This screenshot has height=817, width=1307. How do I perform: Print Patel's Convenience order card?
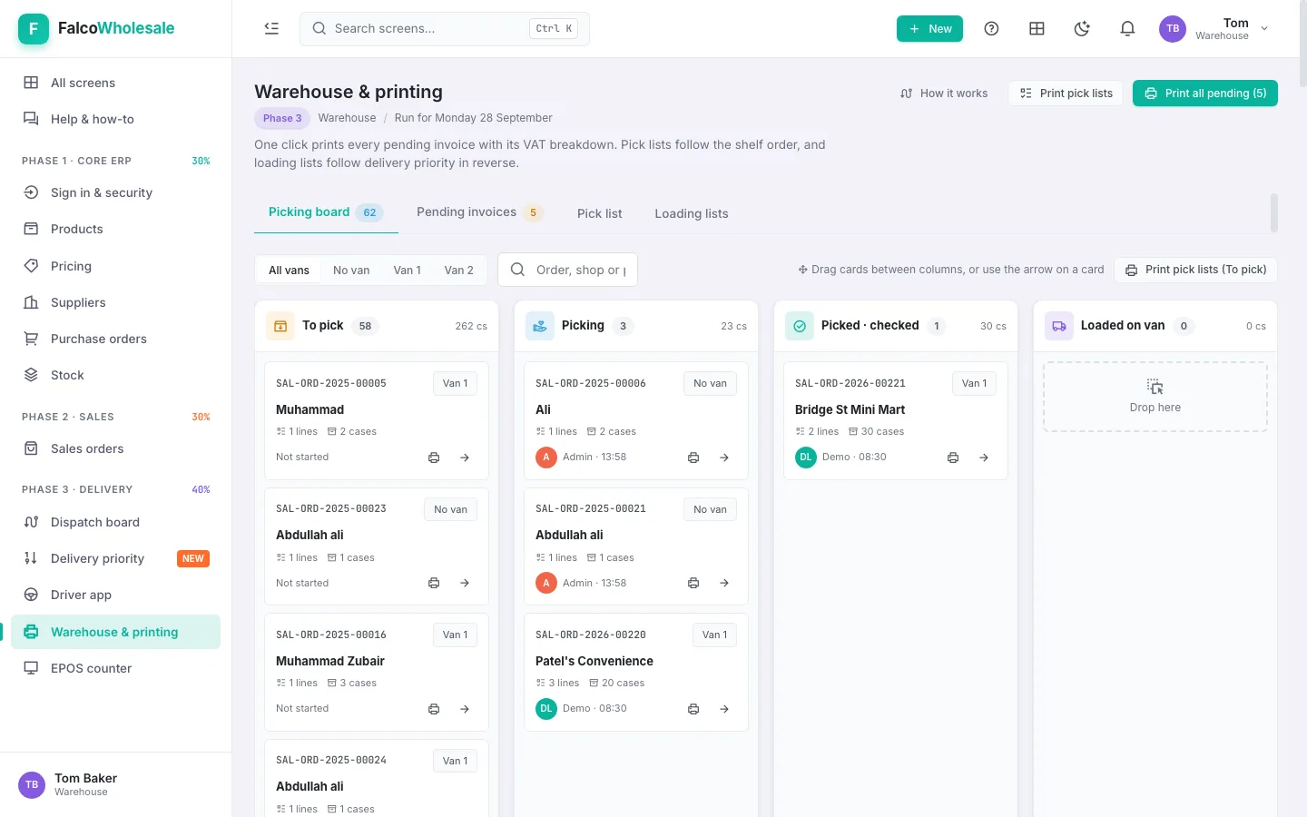pos(693,709)
